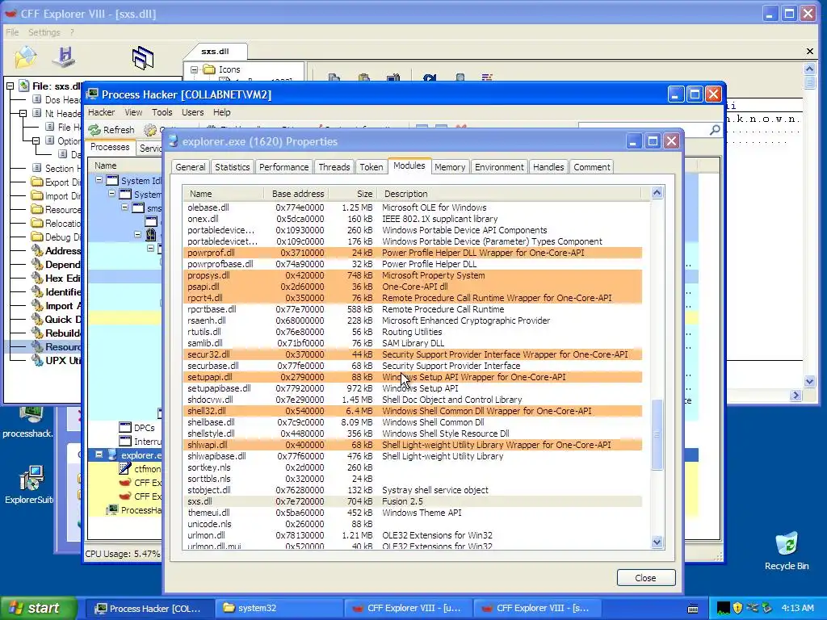Image resolution: width=827 pixels, height=620 pixels.
Task: Switch to Processes tab in Process Hacker
Action: [x=110, y=147]
